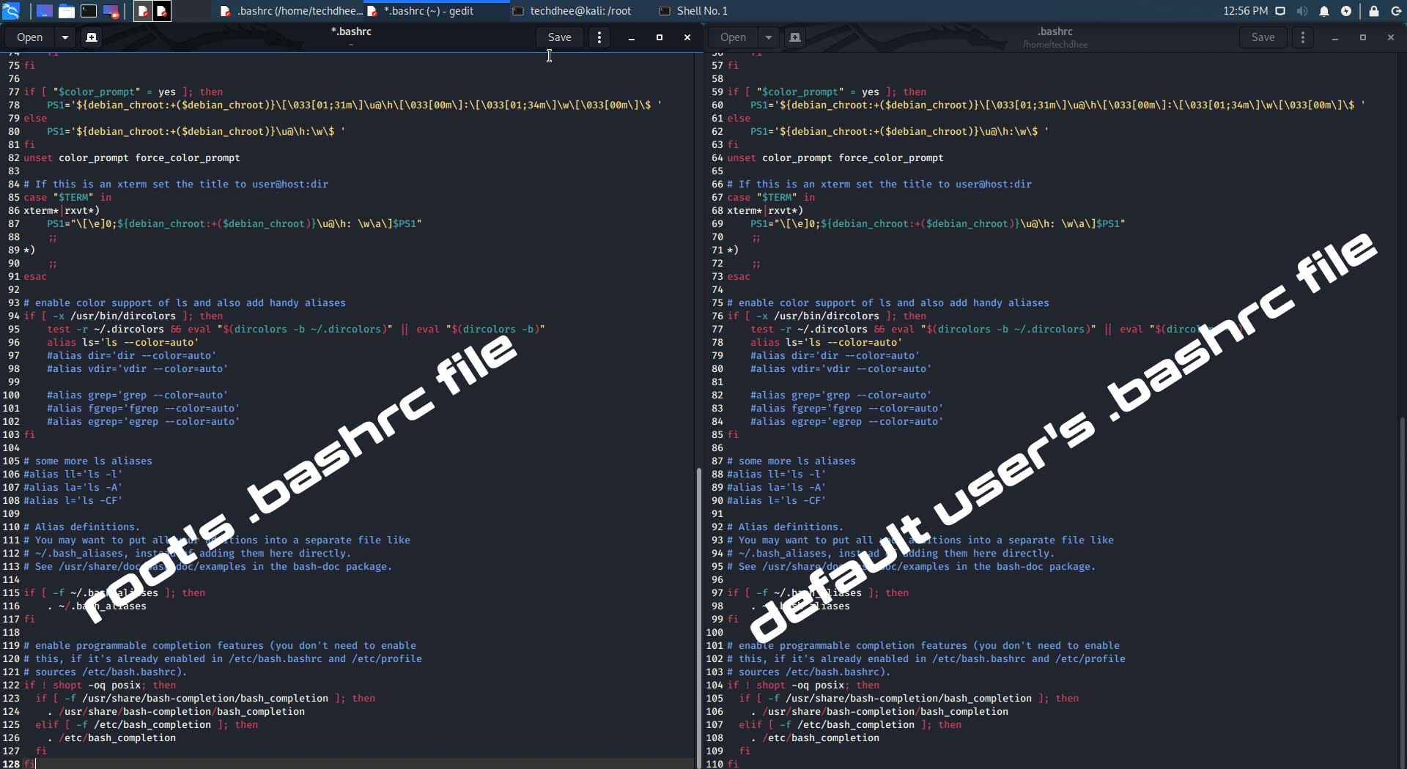Viewport: 1407px width, 769px height.
Task: Switch to the Shell No. 1 taskbar entry
Action: [x=694, y=10]
